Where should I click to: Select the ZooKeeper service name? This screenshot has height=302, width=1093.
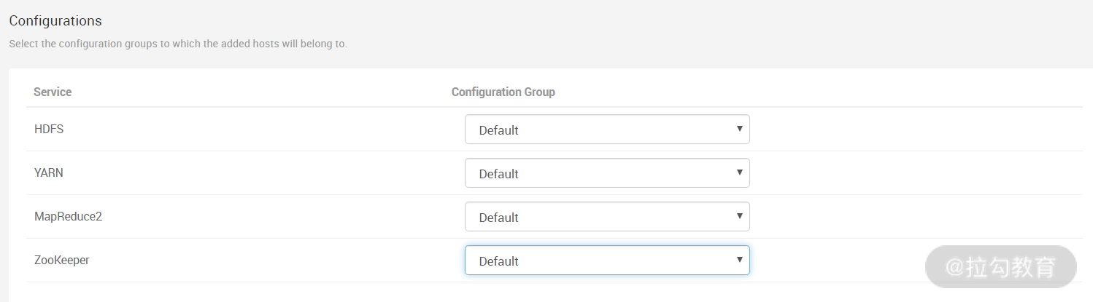[62, 260]
